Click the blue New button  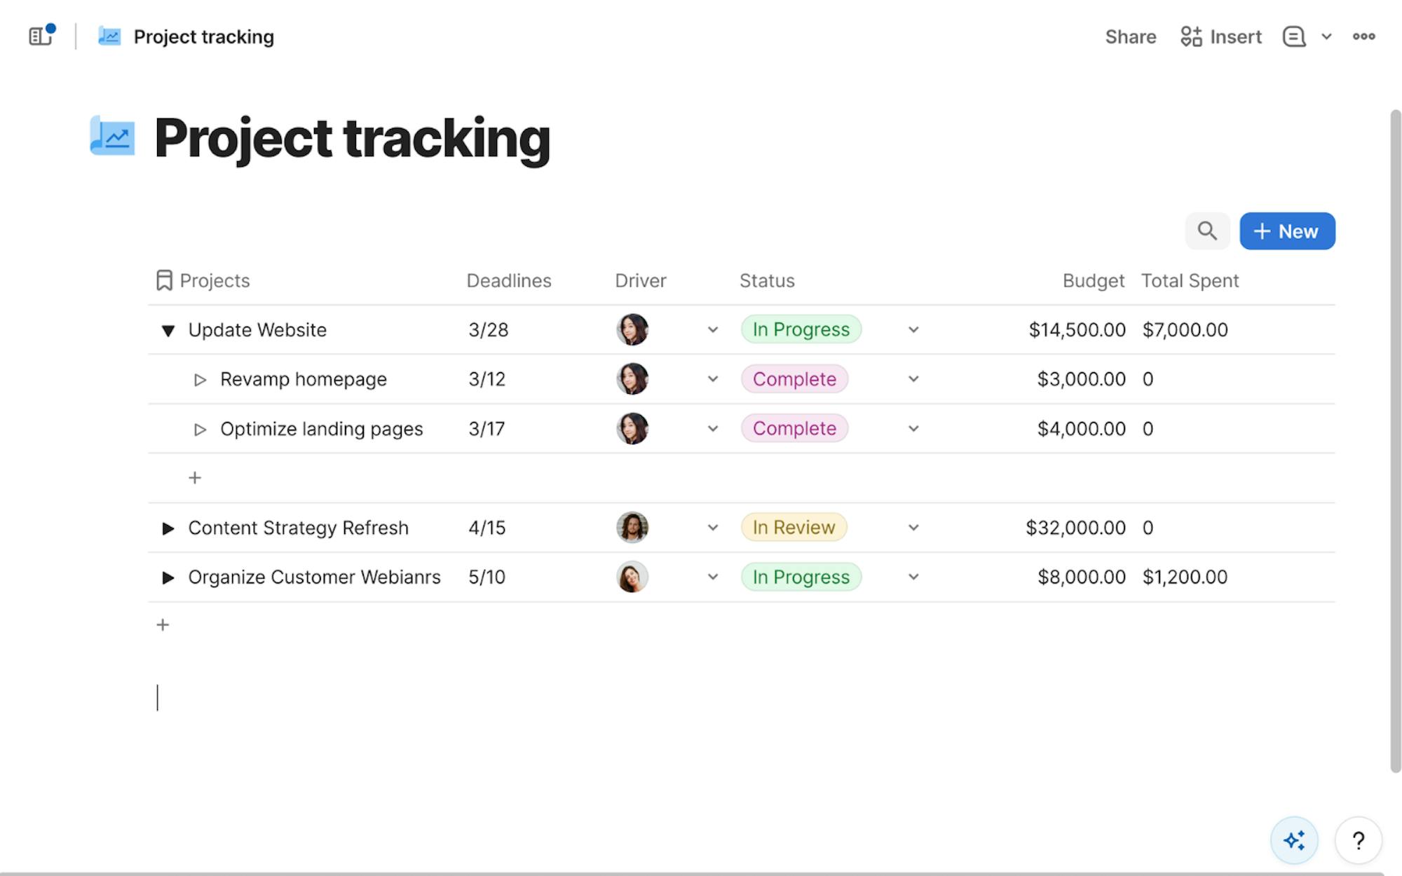[x=1287, y=231]
